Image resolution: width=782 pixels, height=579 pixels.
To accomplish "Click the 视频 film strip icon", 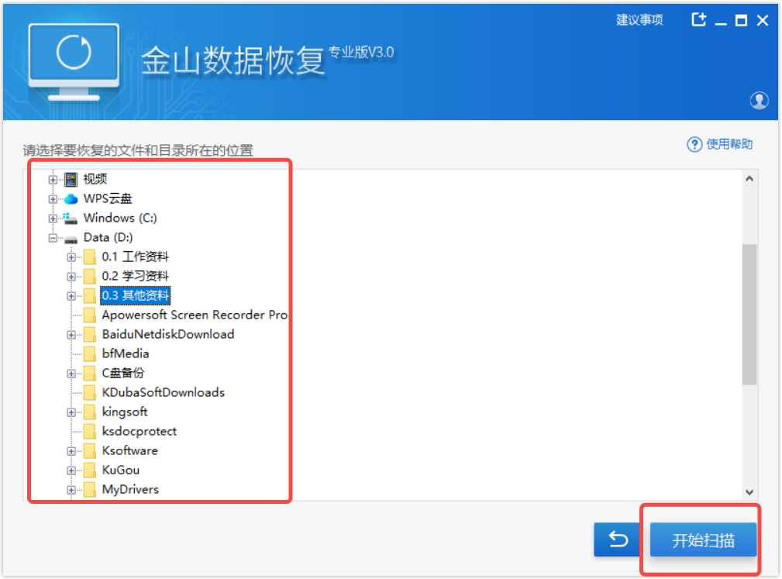I will [71, 180].
